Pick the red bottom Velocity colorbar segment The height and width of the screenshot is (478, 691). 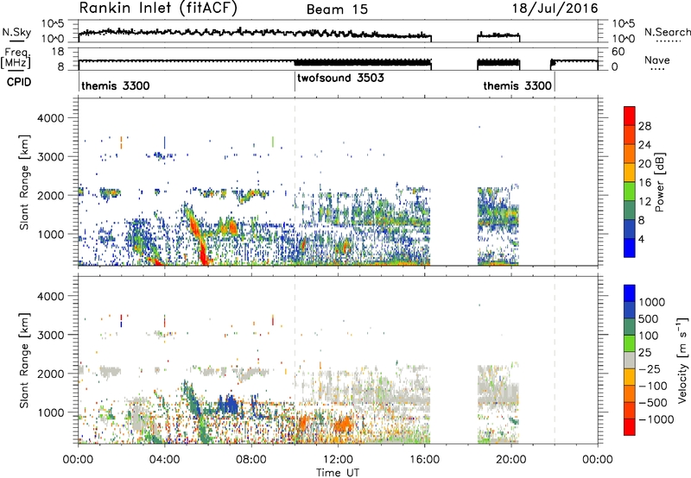pyautogui.click(x=630, y=427)
